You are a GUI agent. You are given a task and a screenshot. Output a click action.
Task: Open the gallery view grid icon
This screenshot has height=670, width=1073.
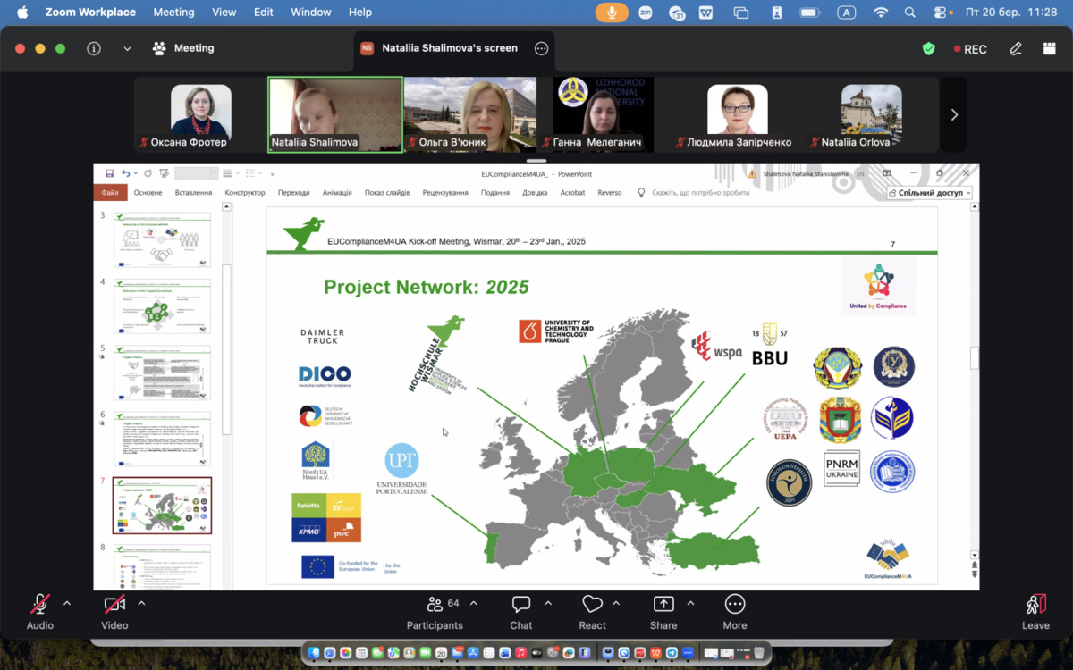coord(1049,49)
